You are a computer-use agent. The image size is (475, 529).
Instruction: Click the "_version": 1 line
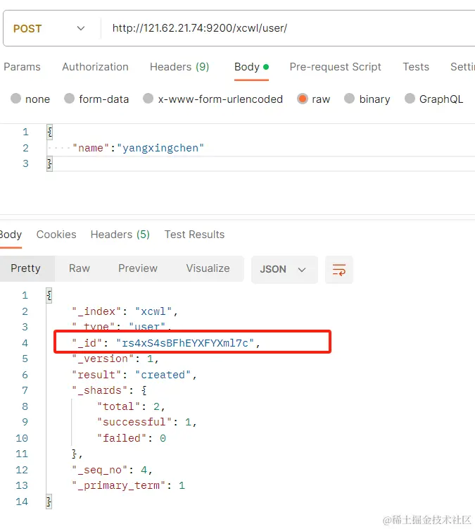(115, 359)
